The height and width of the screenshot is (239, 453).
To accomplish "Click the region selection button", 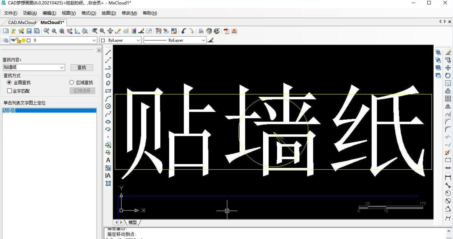I will (x=82, y=91).
